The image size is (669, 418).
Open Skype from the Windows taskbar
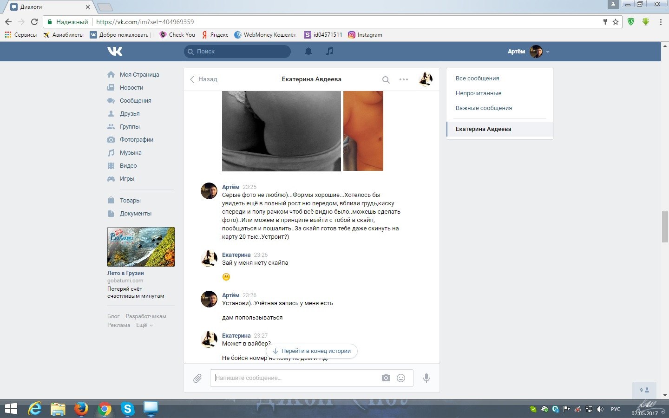pos(127,409)
